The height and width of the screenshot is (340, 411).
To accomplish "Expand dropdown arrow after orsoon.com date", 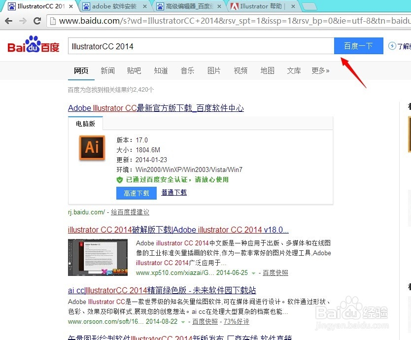I will pos(183,322).
